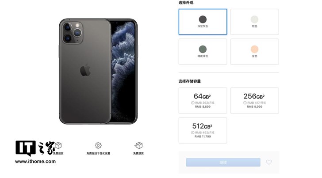
Task: Click the free returns box icon
Action: click(138, 145)
